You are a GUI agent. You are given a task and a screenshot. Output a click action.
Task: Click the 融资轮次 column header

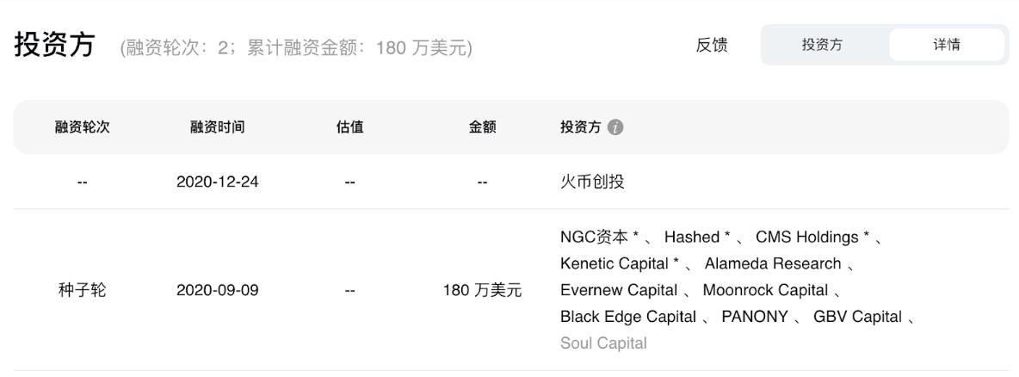[x=82, y=127]
